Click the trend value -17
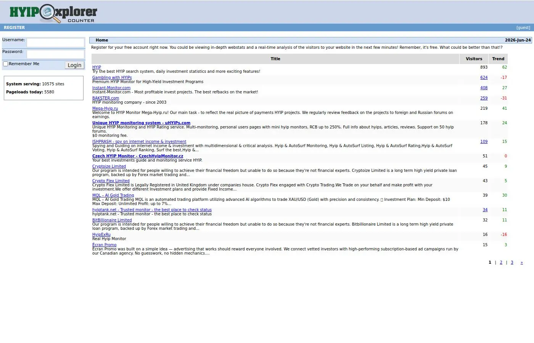Image resolution: width=534 pixels, height=343 pixels. (x=504, y=77)
